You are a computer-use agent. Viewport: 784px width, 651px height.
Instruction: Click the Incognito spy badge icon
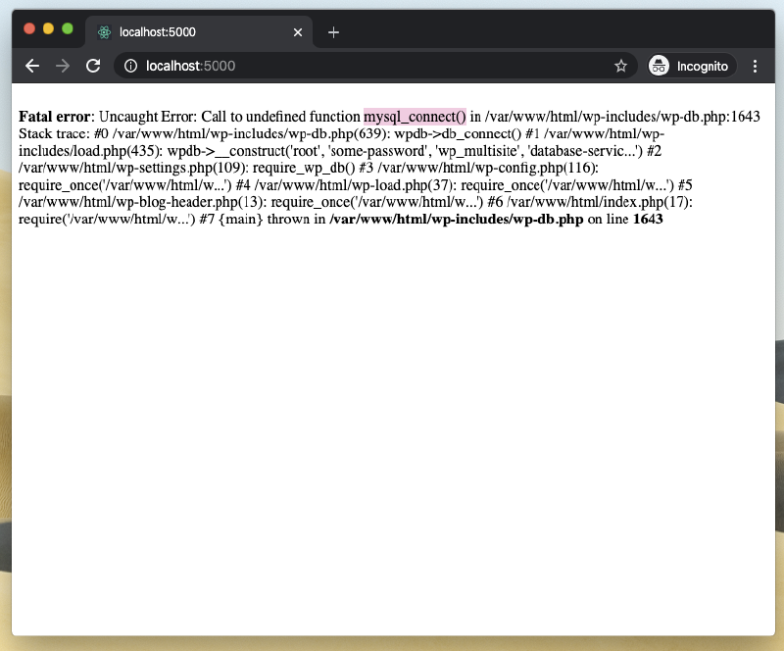(x=657, y=66)
